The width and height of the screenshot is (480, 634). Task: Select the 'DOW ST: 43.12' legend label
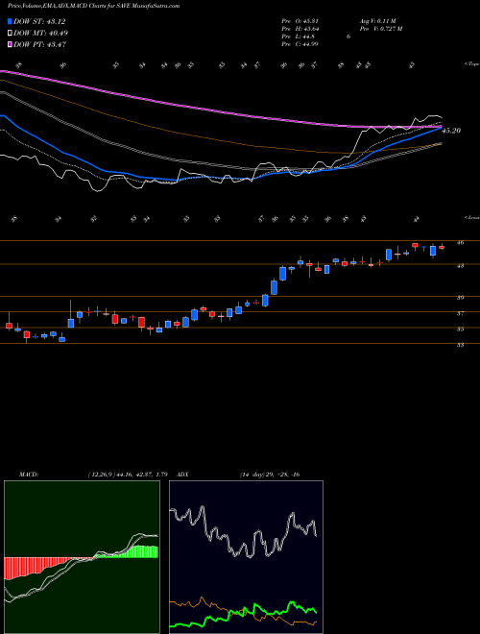point(39,21)
